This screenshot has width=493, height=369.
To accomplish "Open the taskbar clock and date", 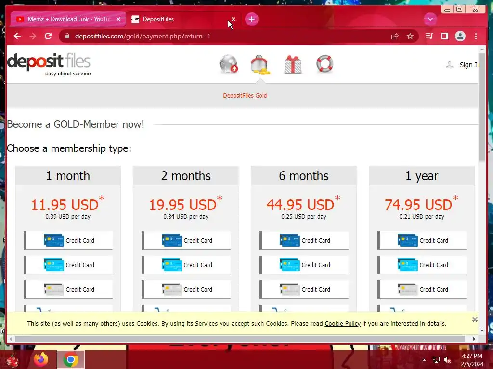I will pos(472,360).
